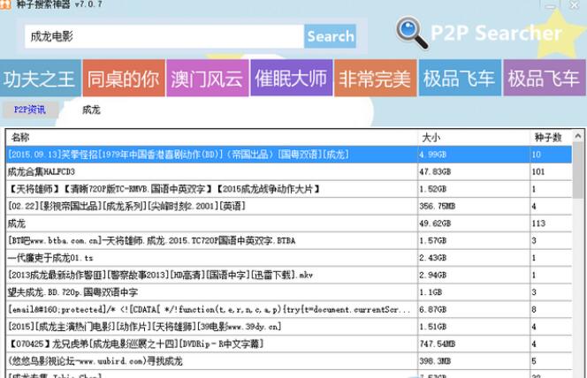Select the row 望夫成龙.BD.720p
This screenshot has width=587, height=378.
click(x=289, y=292)
